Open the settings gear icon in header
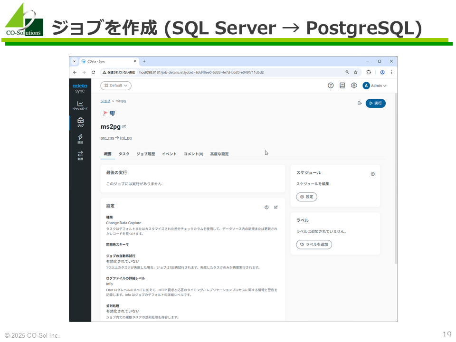This screenshot has width=456, height=342. pyautogui.click(x=354, y=85)
